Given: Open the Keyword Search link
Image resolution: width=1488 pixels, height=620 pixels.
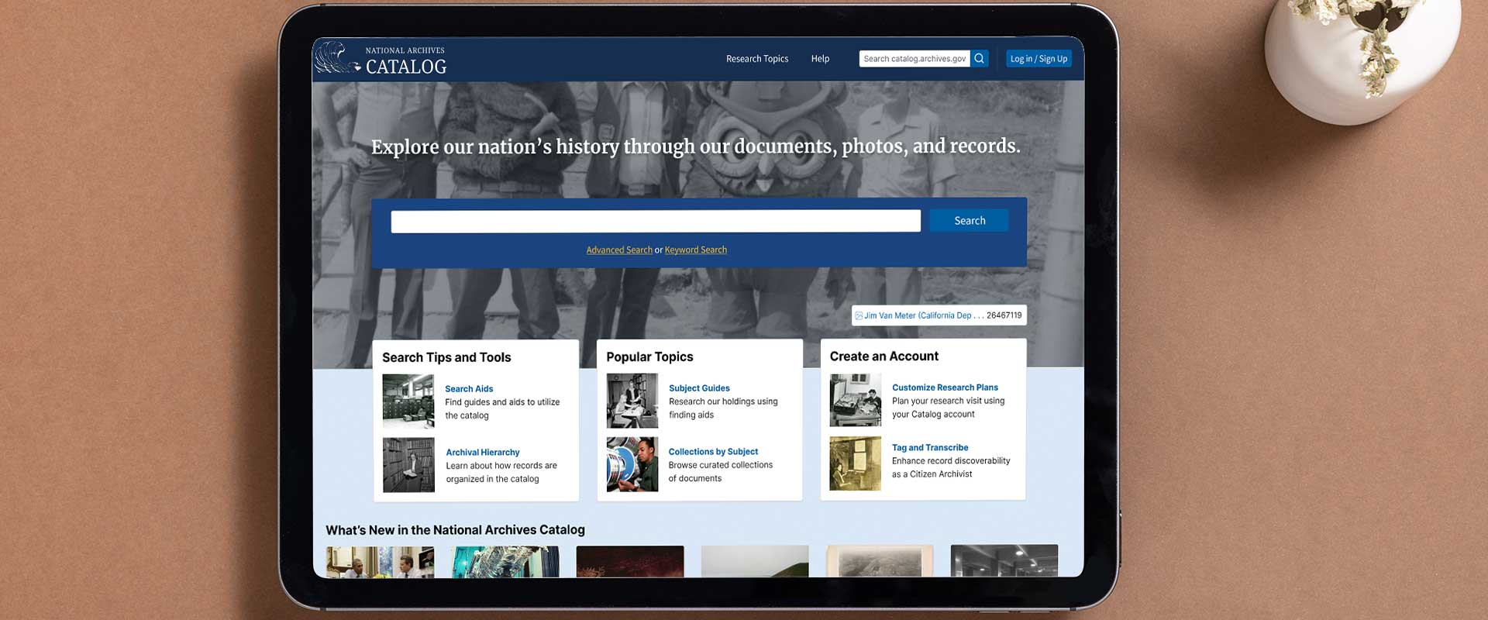Looking at the screenshot, I should click(695, 250).
